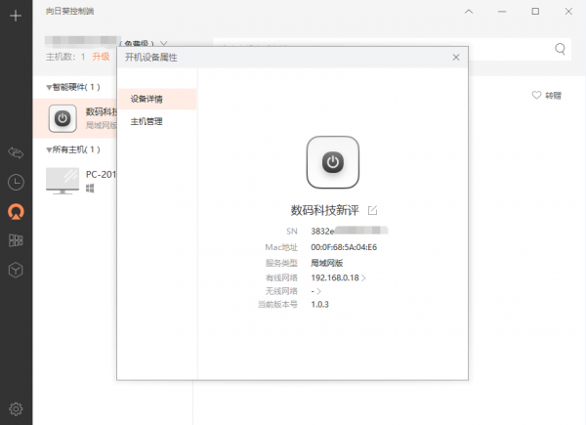Click the search magnifier icon
This screenshot has height=425, width=586.
point(562,49)
